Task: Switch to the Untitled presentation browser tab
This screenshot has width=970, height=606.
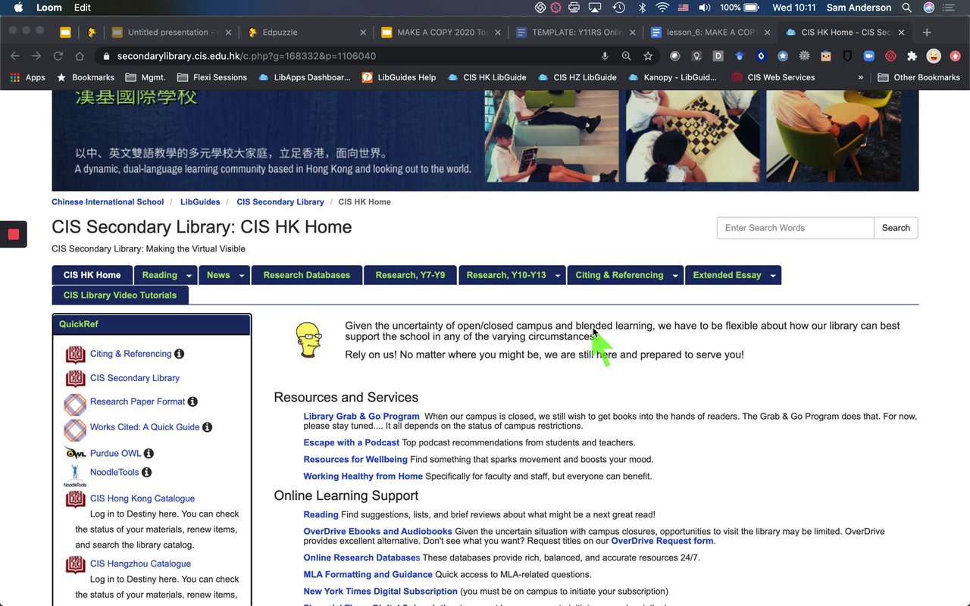Action: coord(171,33)
